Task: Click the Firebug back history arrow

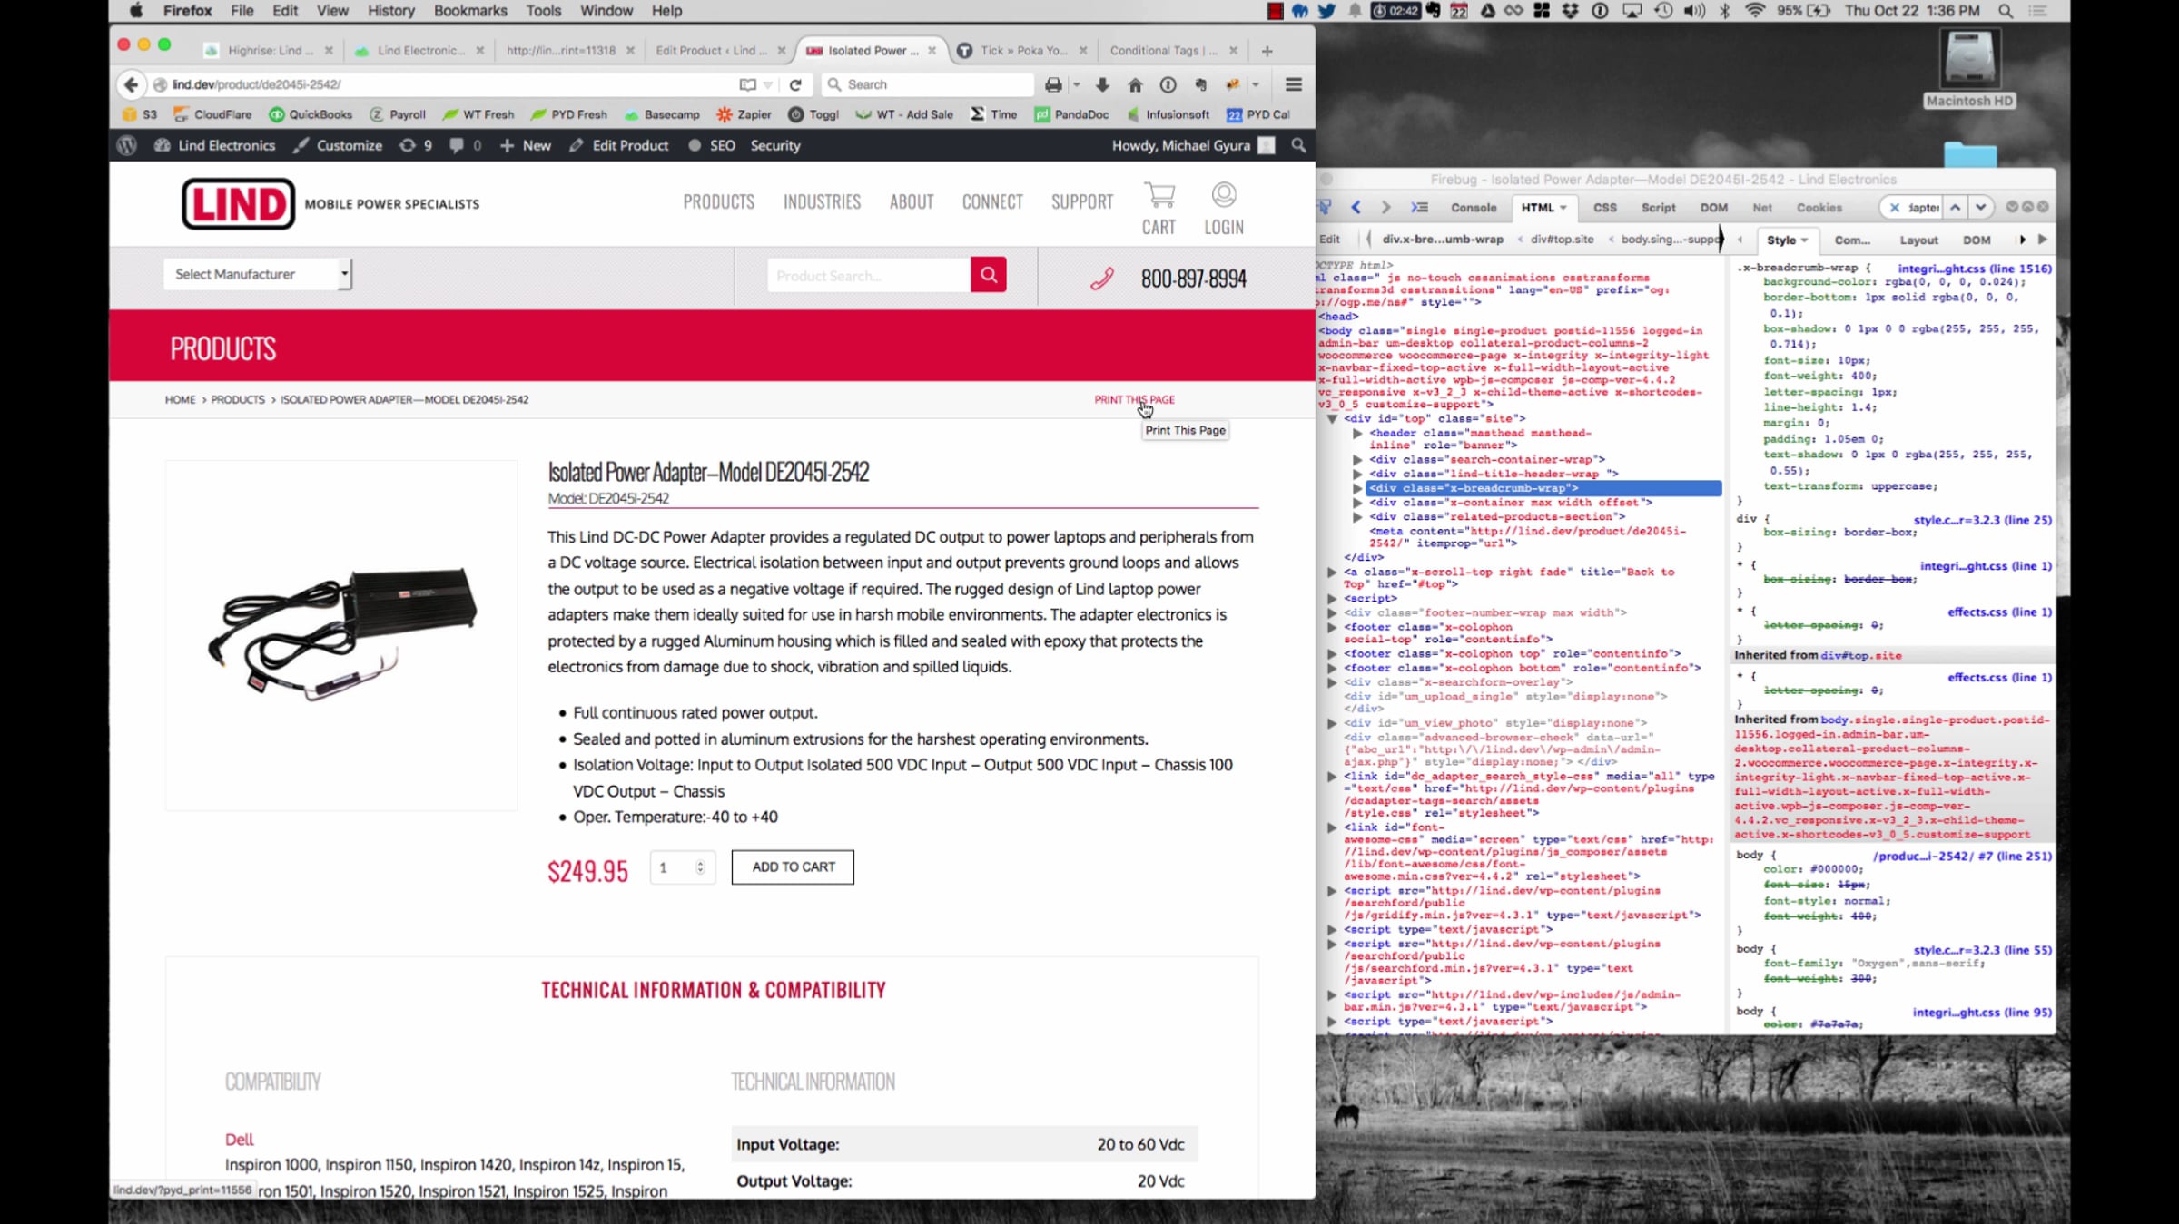Action: point(1356,207)
